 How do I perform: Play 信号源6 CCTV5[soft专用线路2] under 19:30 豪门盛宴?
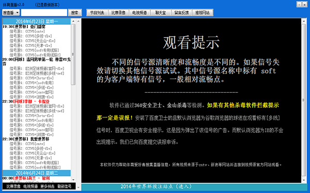(35, 55)
